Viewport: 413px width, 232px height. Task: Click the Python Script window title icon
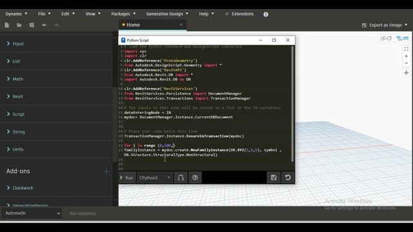point(123,40)
